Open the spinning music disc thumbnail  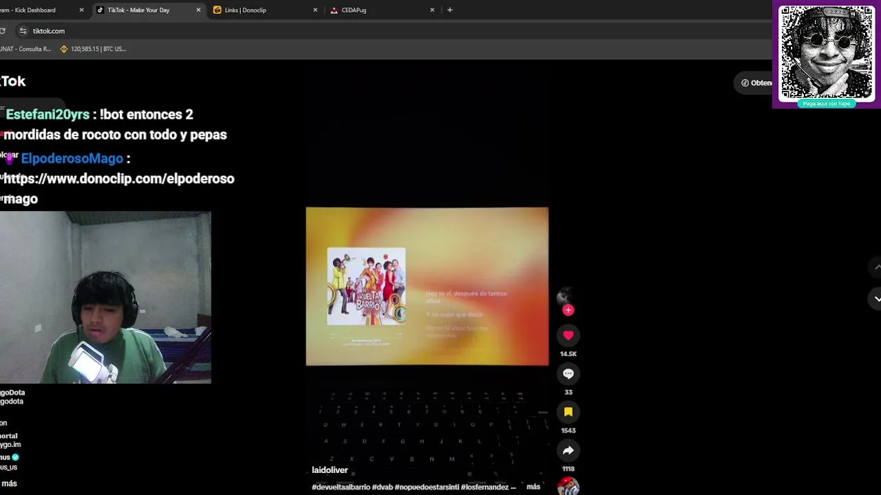[568, 485]
